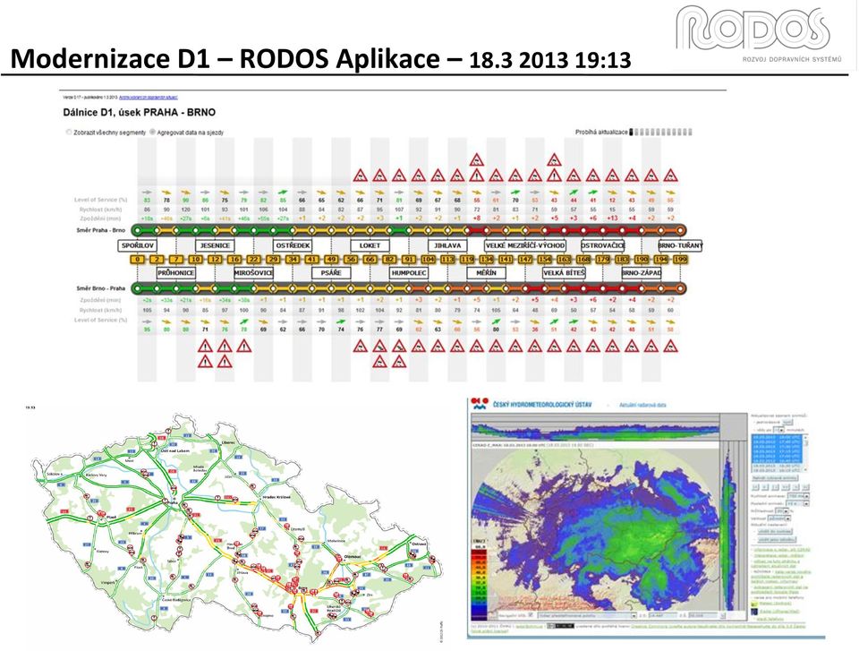Jump to the last radar animation frame
The image size is (859, 651).
click(804, 487)
